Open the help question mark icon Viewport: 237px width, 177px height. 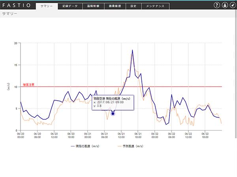217,5
